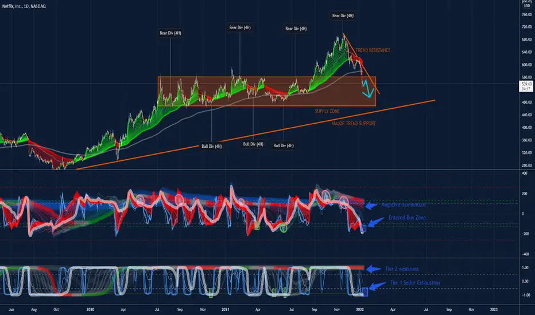Click the Tier 2 weakness annotation
535x315 pixels.
pyautogui.click(x=402, y=269)
